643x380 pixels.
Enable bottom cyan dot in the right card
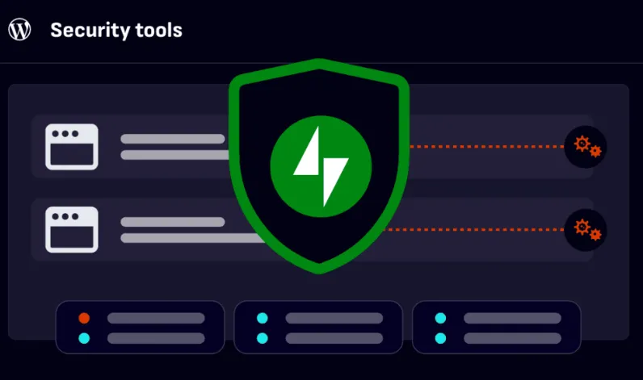click(x=440, y=338)
